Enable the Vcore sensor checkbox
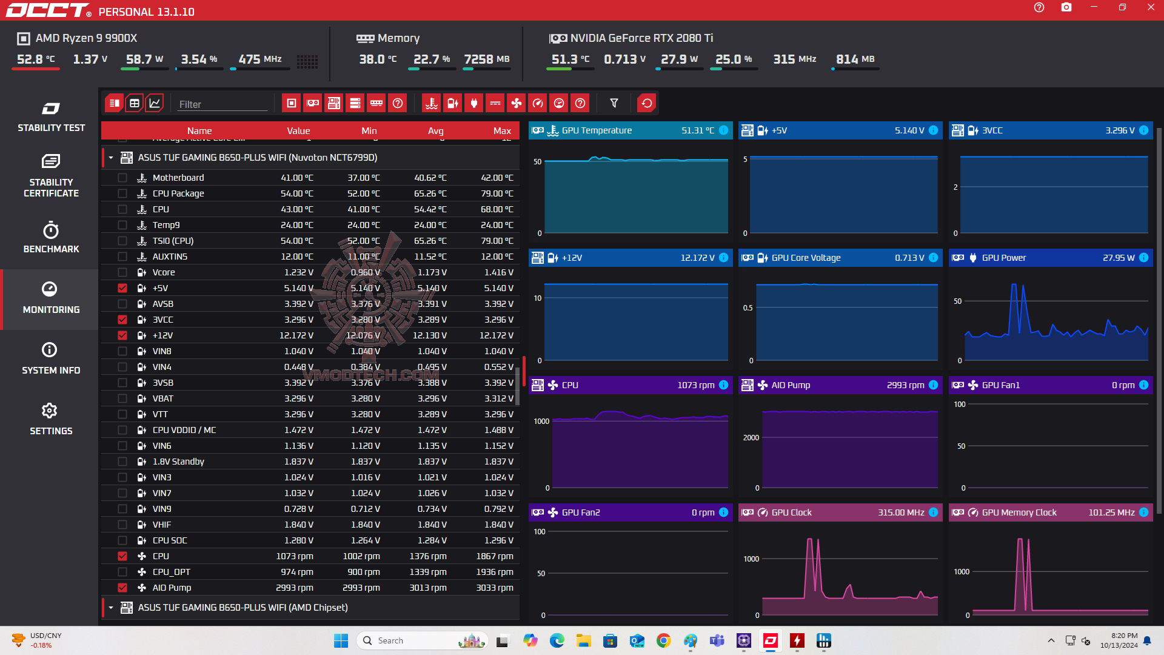The width and height of the screenshot is (1164, 655). pyautogui.click(x=122, y=272)
